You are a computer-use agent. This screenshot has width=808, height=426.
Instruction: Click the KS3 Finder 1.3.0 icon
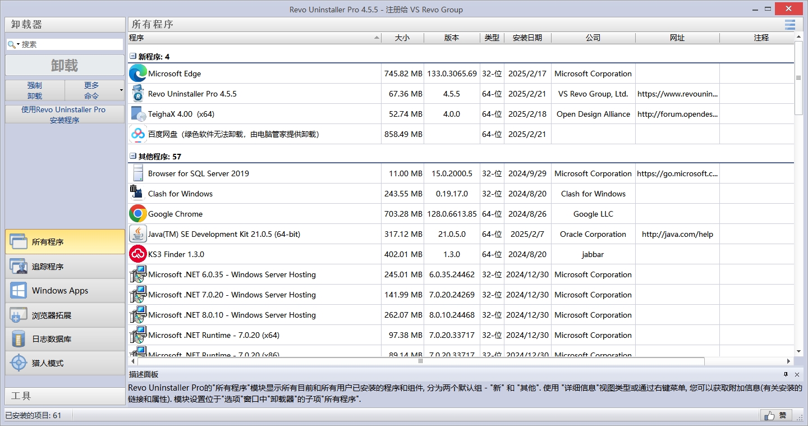point(138,254)
